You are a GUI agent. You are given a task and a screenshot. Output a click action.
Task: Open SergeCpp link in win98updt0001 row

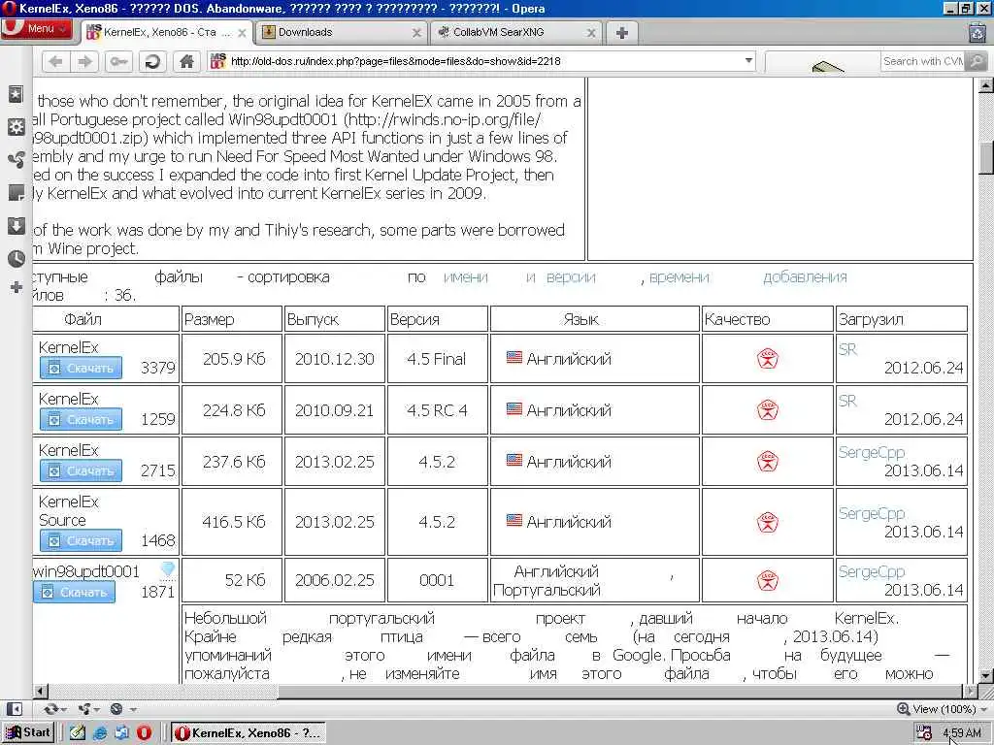click(x=872, y=572)
